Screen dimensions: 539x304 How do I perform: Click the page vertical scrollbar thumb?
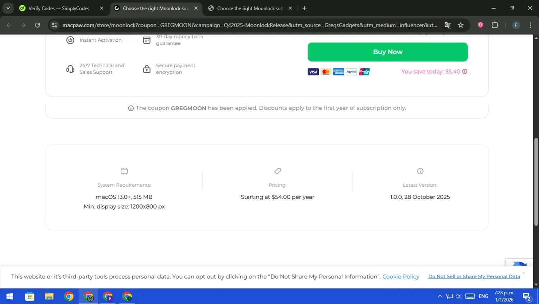pos(536,182)
